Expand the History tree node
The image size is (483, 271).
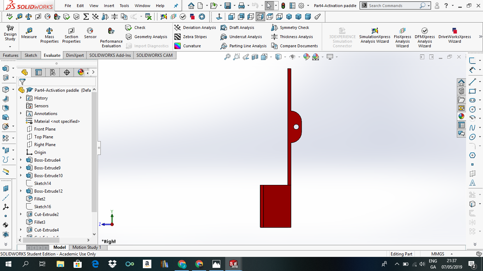[x=21, y=98]
